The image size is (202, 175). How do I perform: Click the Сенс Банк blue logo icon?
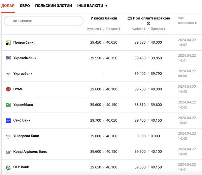[8, 121]
